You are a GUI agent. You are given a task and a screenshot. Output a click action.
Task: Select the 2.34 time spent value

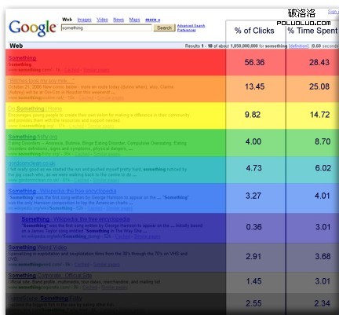(322, 303)
